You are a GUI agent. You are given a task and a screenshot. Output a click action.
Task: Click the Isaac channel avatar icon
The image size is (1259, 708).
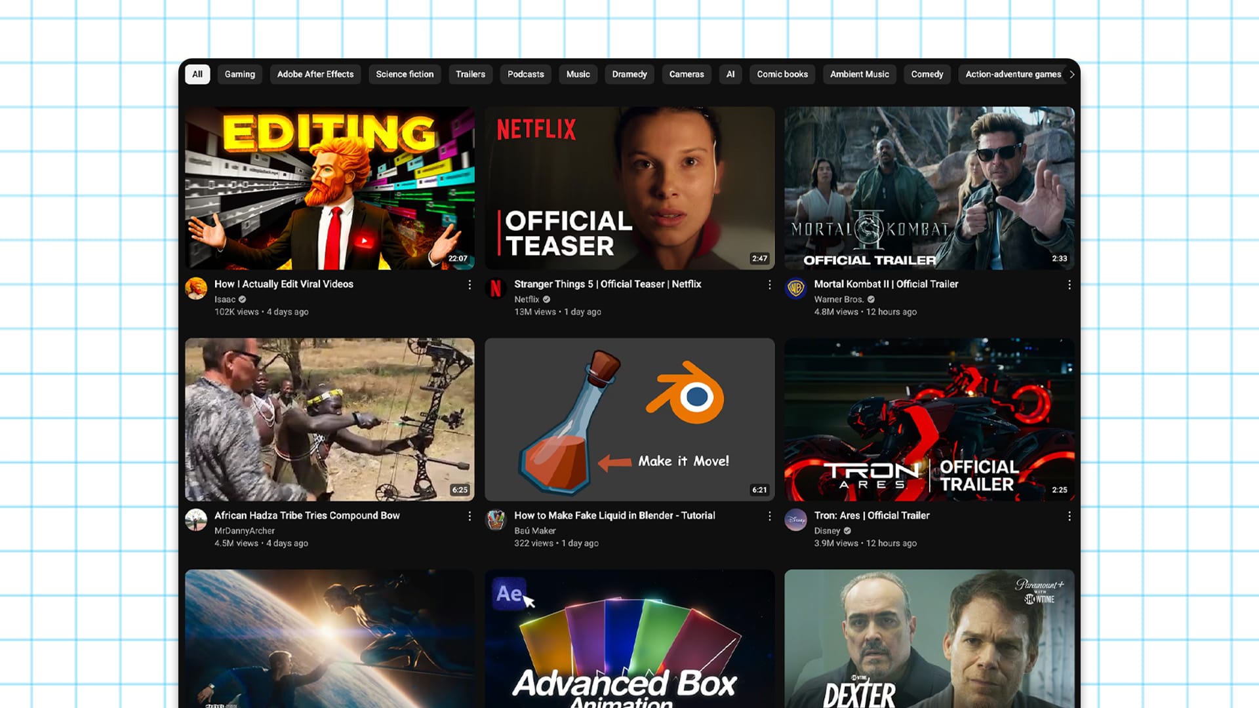point(196,288)
